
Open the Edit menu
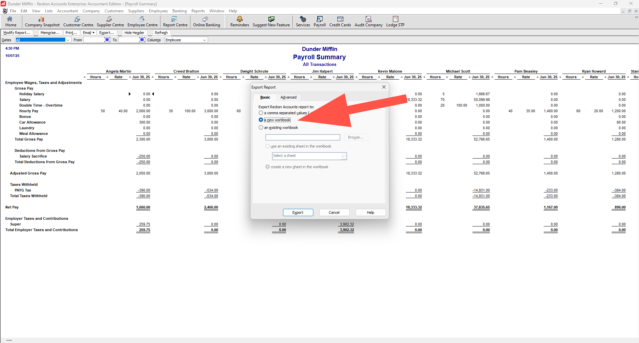[24, 11]
